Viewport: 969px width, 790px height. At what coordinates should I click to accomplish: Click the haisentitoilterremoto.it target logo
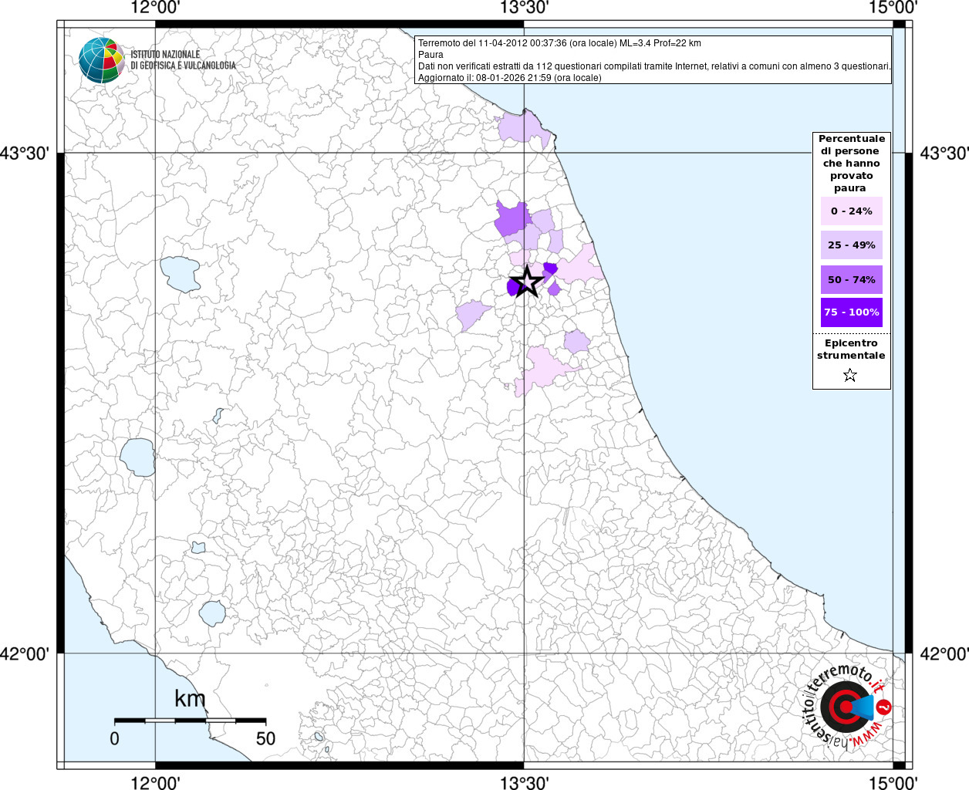(x=846, y=706)
